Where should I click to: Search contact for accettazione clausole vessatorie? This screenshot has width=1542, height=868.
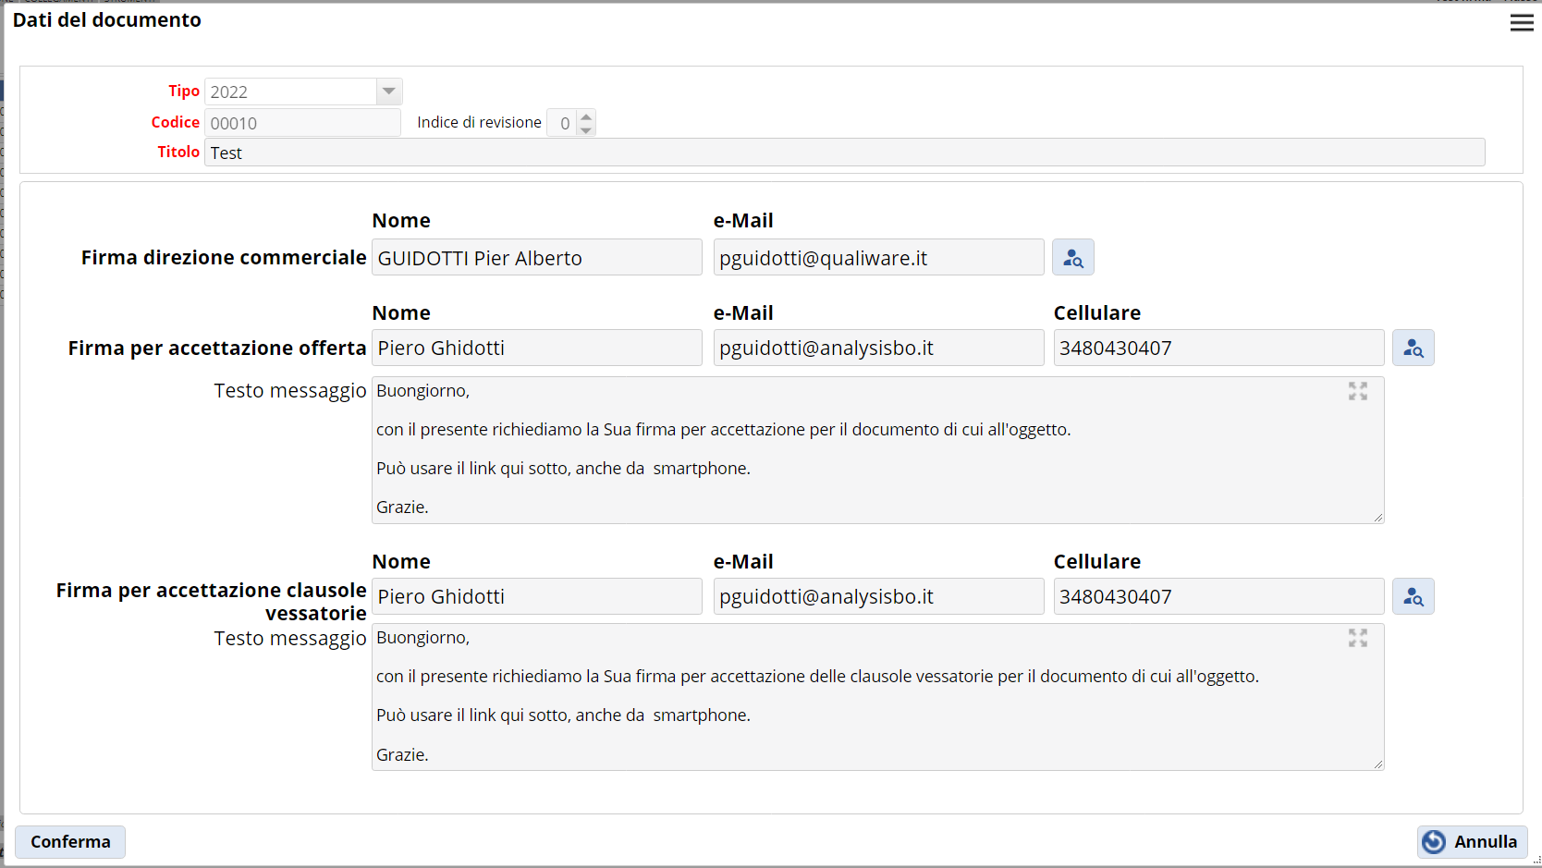1413,597
